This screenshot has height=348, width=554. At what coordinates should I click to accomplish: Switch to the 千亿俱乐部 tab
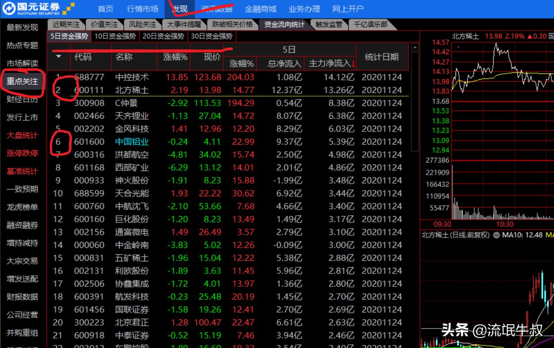click(x=371, y=24)
